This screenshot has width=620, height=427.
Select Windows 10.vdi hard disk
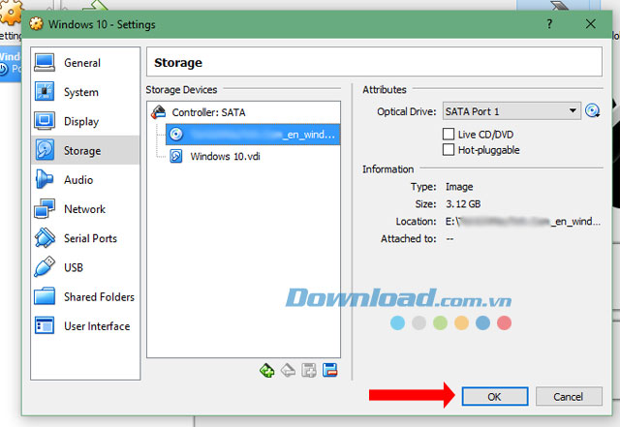click(x=225, y=157)
